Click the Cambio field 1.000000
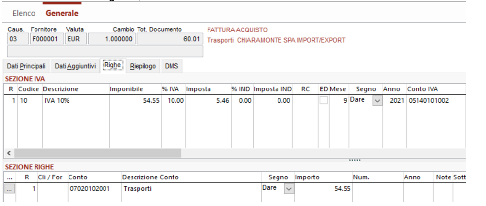This screenshot has width=486, height=206. (x=111, y=39)
